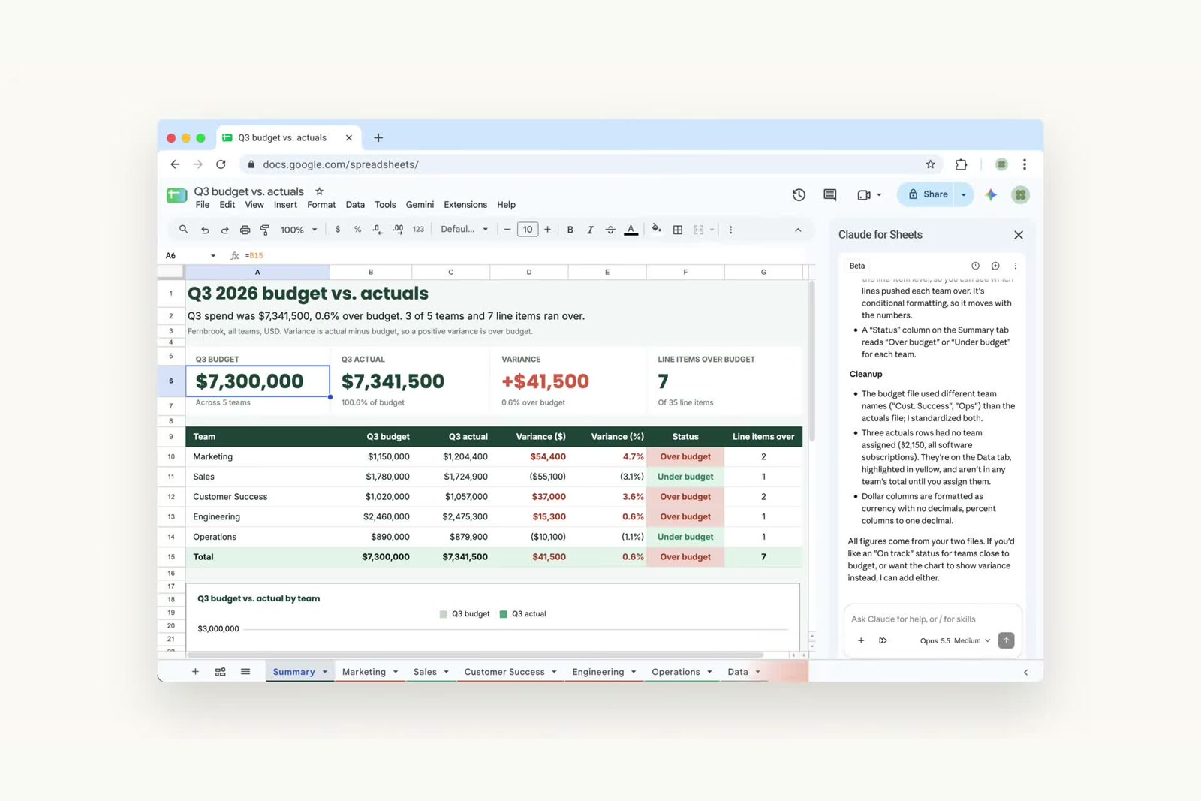
Task: Select the paint format roller icon
Action: coord(265,230)
